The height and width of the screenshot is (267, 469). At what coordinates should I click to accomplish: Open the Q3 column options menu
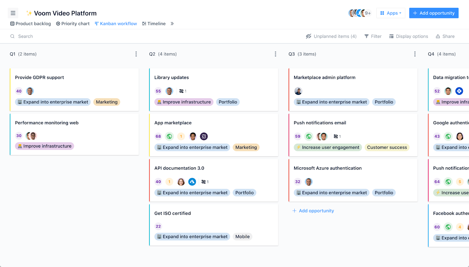[x=415, y=54]
